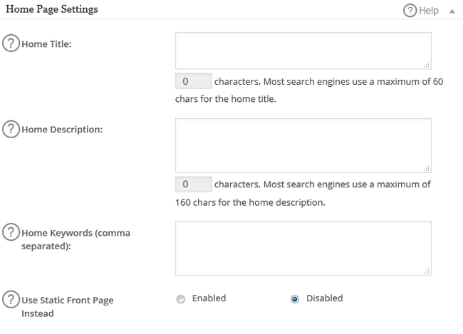Select the Disabled radio button

tap(294, 299)
